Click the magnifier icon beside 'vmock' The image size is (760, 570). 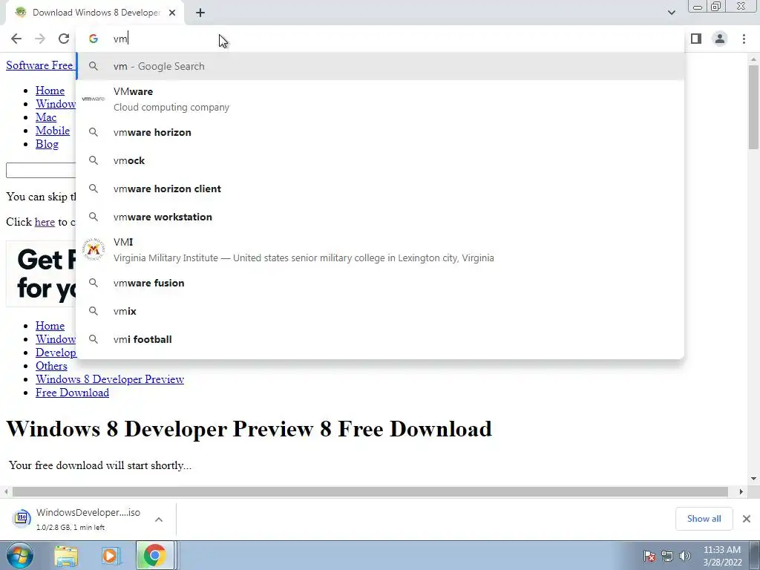click(94, 160)
